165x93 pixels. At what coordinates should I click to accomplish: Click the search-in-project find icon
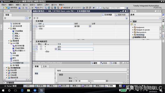coord(127,8)
